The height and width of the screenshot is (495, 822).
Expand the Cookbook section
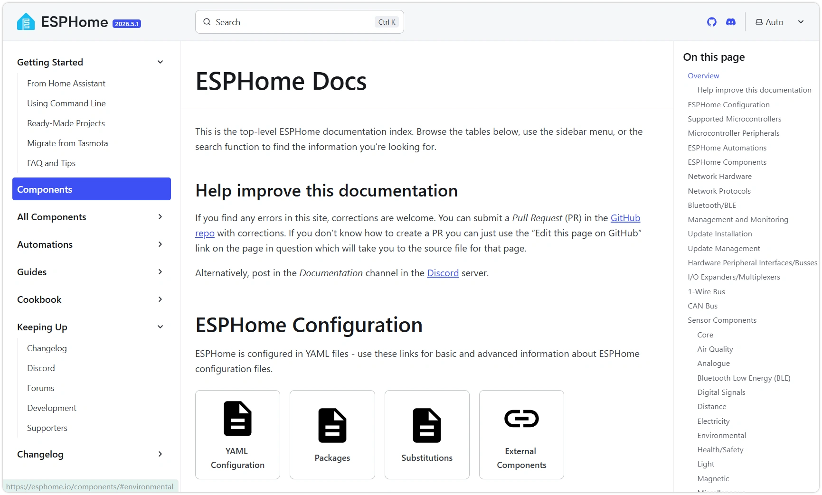point(160,299)
